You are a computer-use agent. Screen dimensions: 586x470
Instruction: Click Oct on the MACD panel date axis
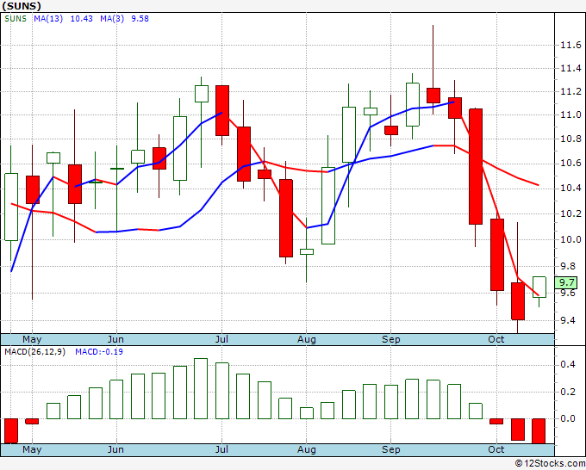click(x=496, y=449)
